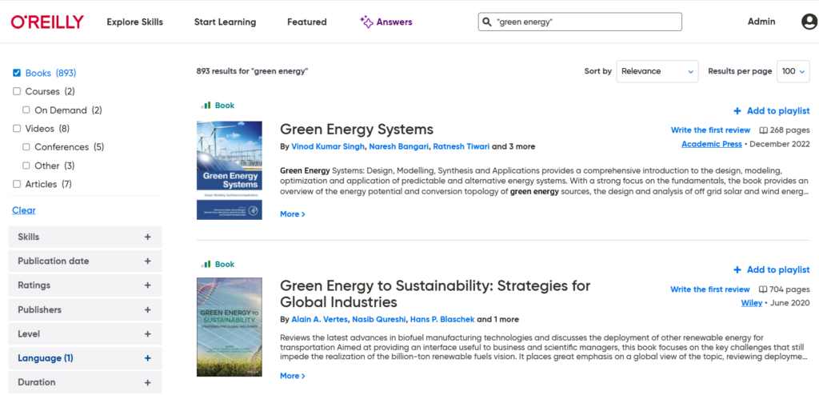819x395 pixels.
Task: Click the search magnifier icon
Action: click(487, 22)
